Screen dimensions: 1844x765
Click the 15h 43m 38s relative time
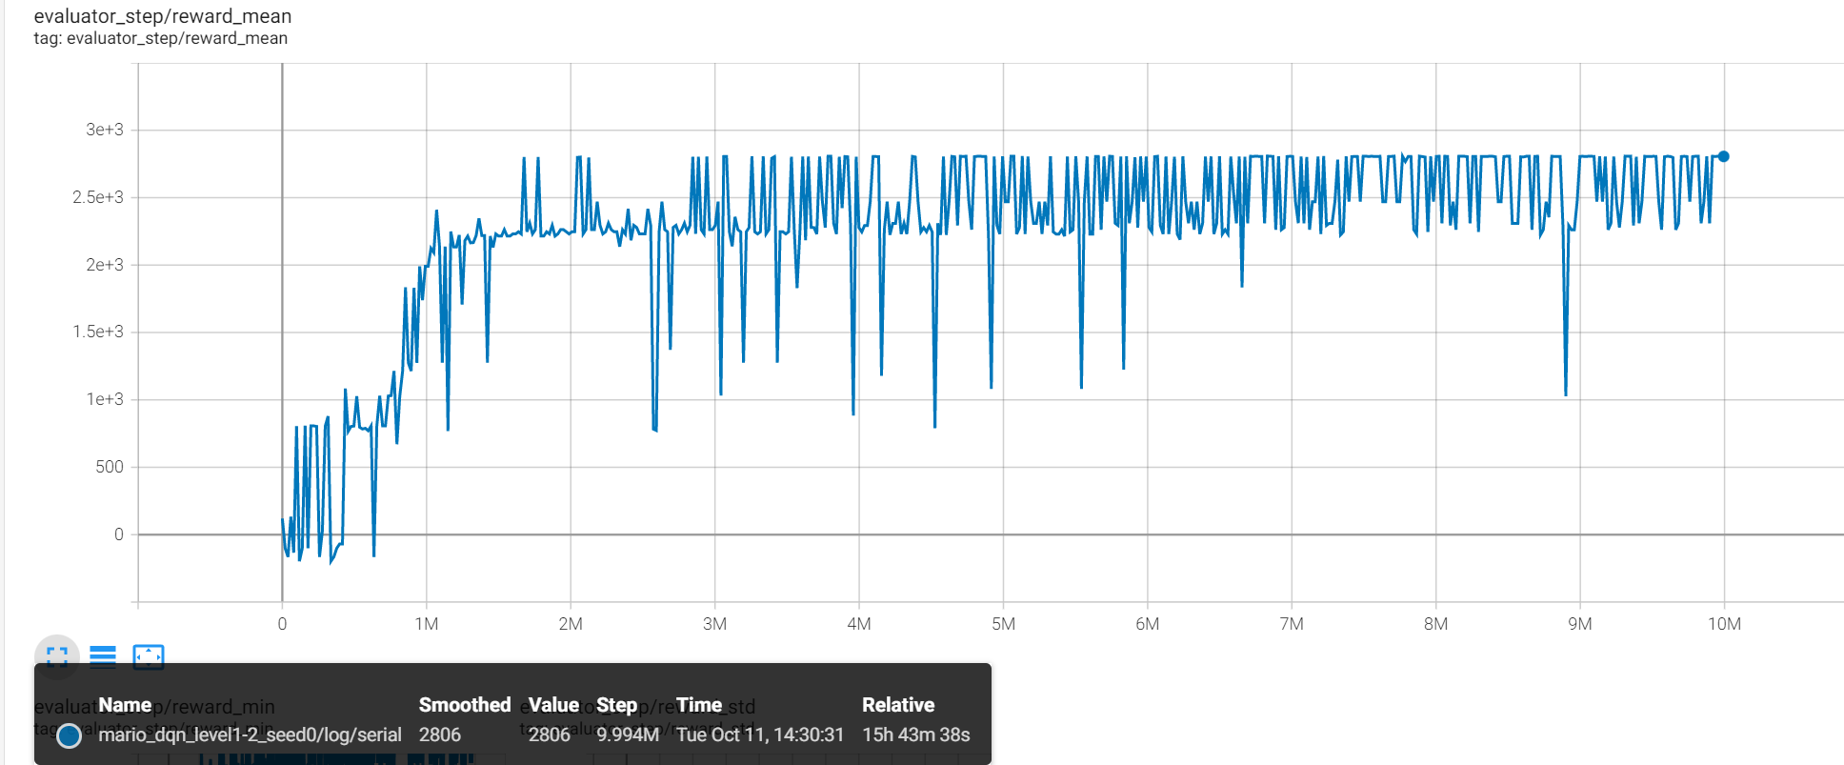point(915,735)
